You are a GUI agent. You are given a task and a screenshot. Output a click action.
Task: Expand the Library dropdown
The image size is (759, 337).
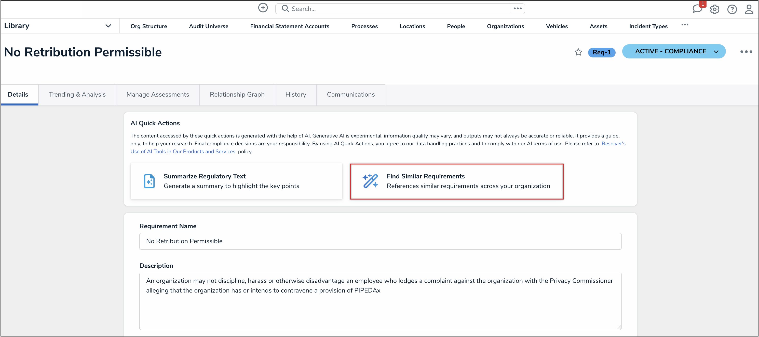[108, 26]
